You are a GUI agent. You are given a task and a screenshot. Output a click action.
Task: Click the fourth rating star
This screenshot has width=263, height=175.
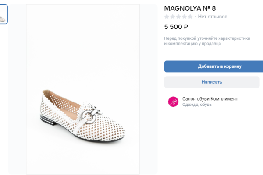pyautogui.click(x=184, y=17)
